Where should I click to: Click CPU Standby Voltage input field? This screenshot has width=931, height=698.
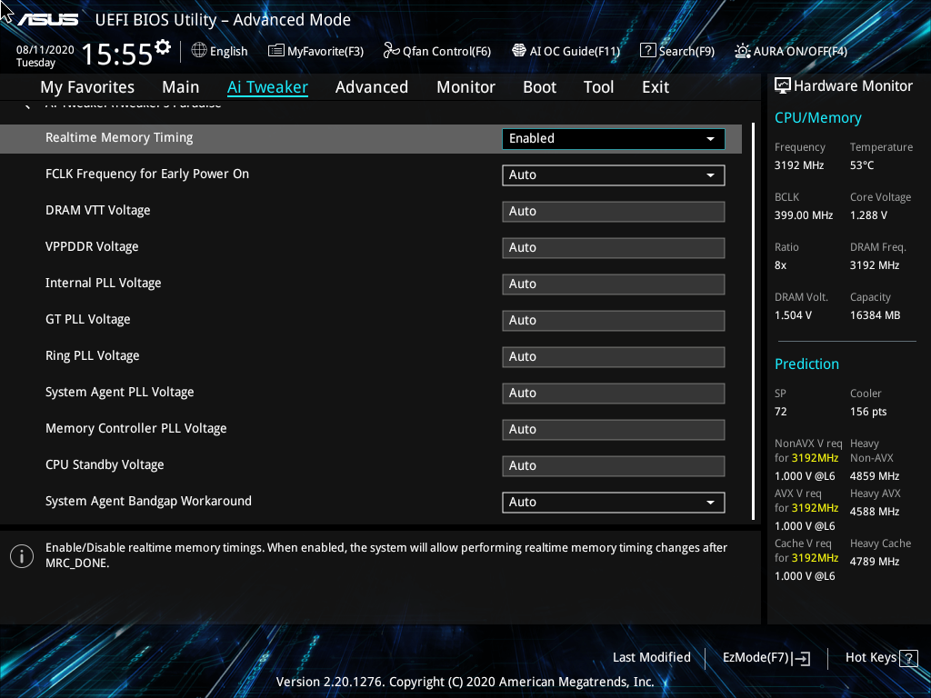(x=614, y=466)
